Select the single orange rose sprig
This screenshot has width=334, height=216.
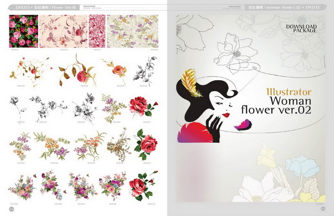(x=115, y=71)
